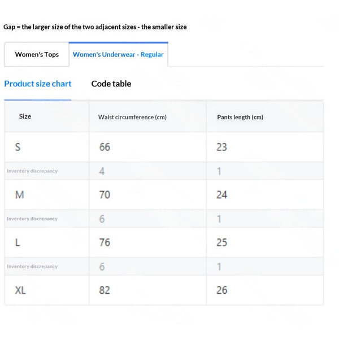Switch to the Women's Tops tab
Viewport: 339px width, 339px height.
tap(37, 54)
